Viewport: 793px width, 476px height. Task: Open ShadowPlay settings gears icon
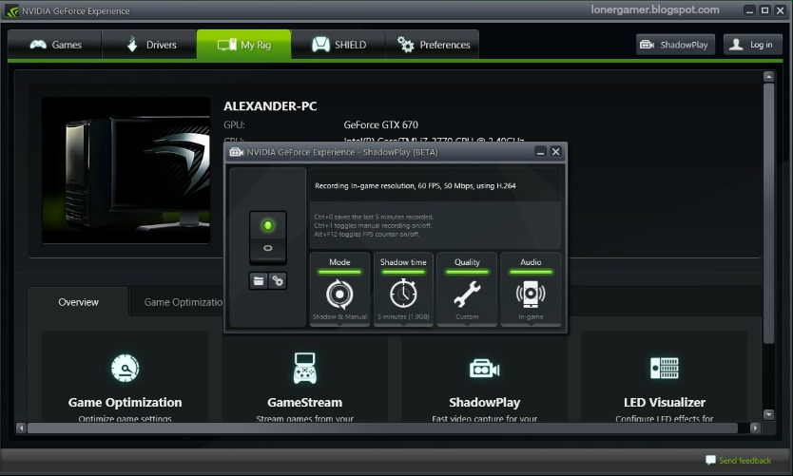(x=278, y=281)
